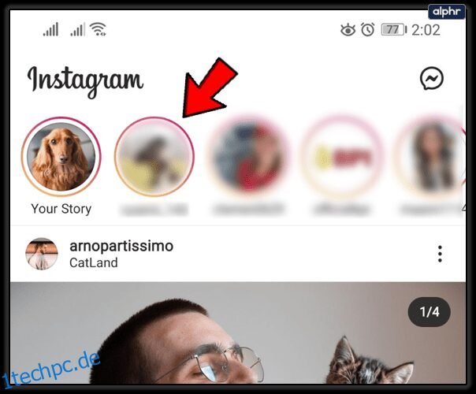This screenshot has width=476, height=394.
Task: Open Your Story with the dog photo
Action: click(x=61, y=157)
